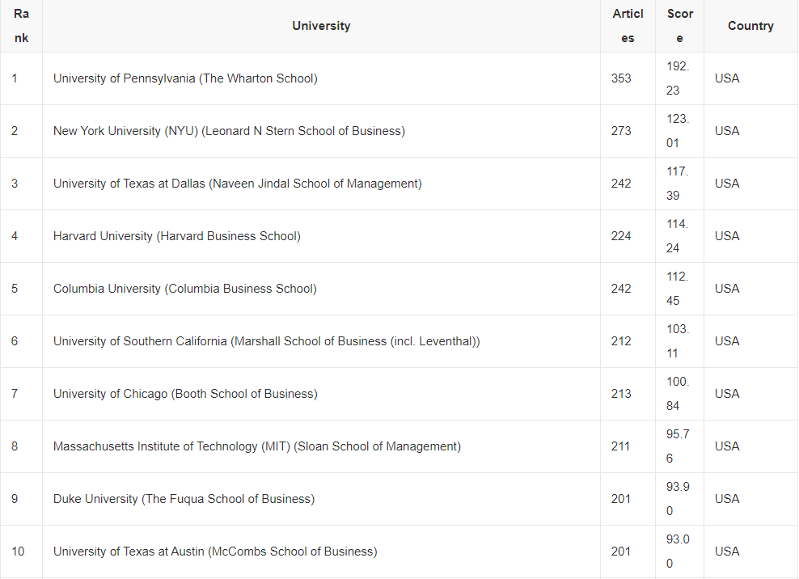Select New York University Stern School row
The image size is (799, 579).
[229, 131]
